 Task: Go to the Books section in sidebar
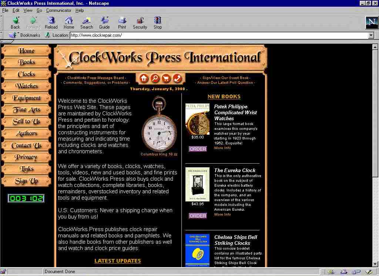[x=26, y=62]
